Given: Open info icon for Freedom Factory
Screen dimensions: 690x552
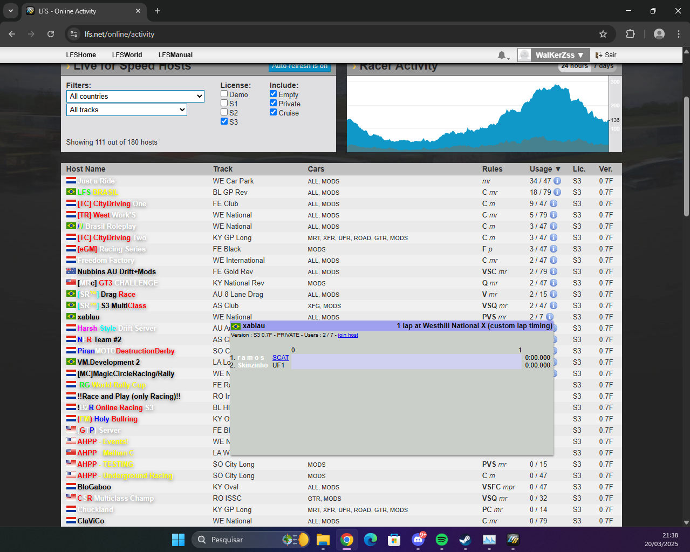Looking at the screenshot, I should (554, 261).
